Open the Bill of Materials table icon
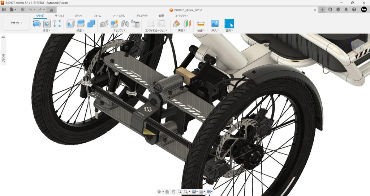The width and height of the screenshot is (370, 196). (135, 23)
